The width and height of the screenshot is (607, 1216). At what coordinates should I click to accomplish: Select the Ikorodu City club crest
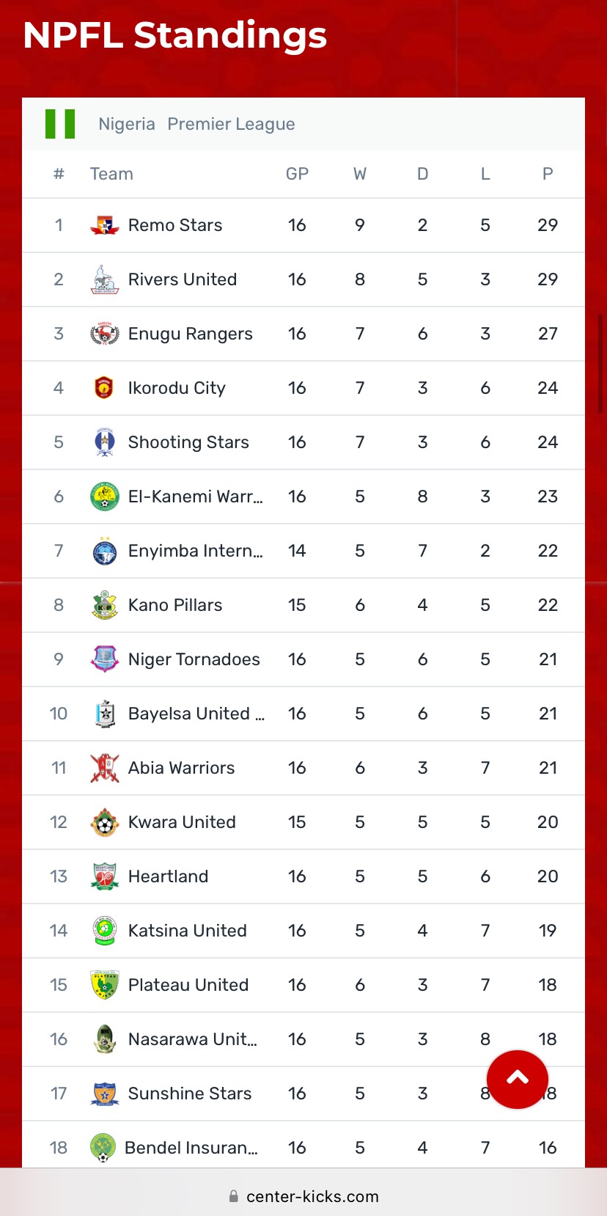pyautogui.click(x=105, y=388)
